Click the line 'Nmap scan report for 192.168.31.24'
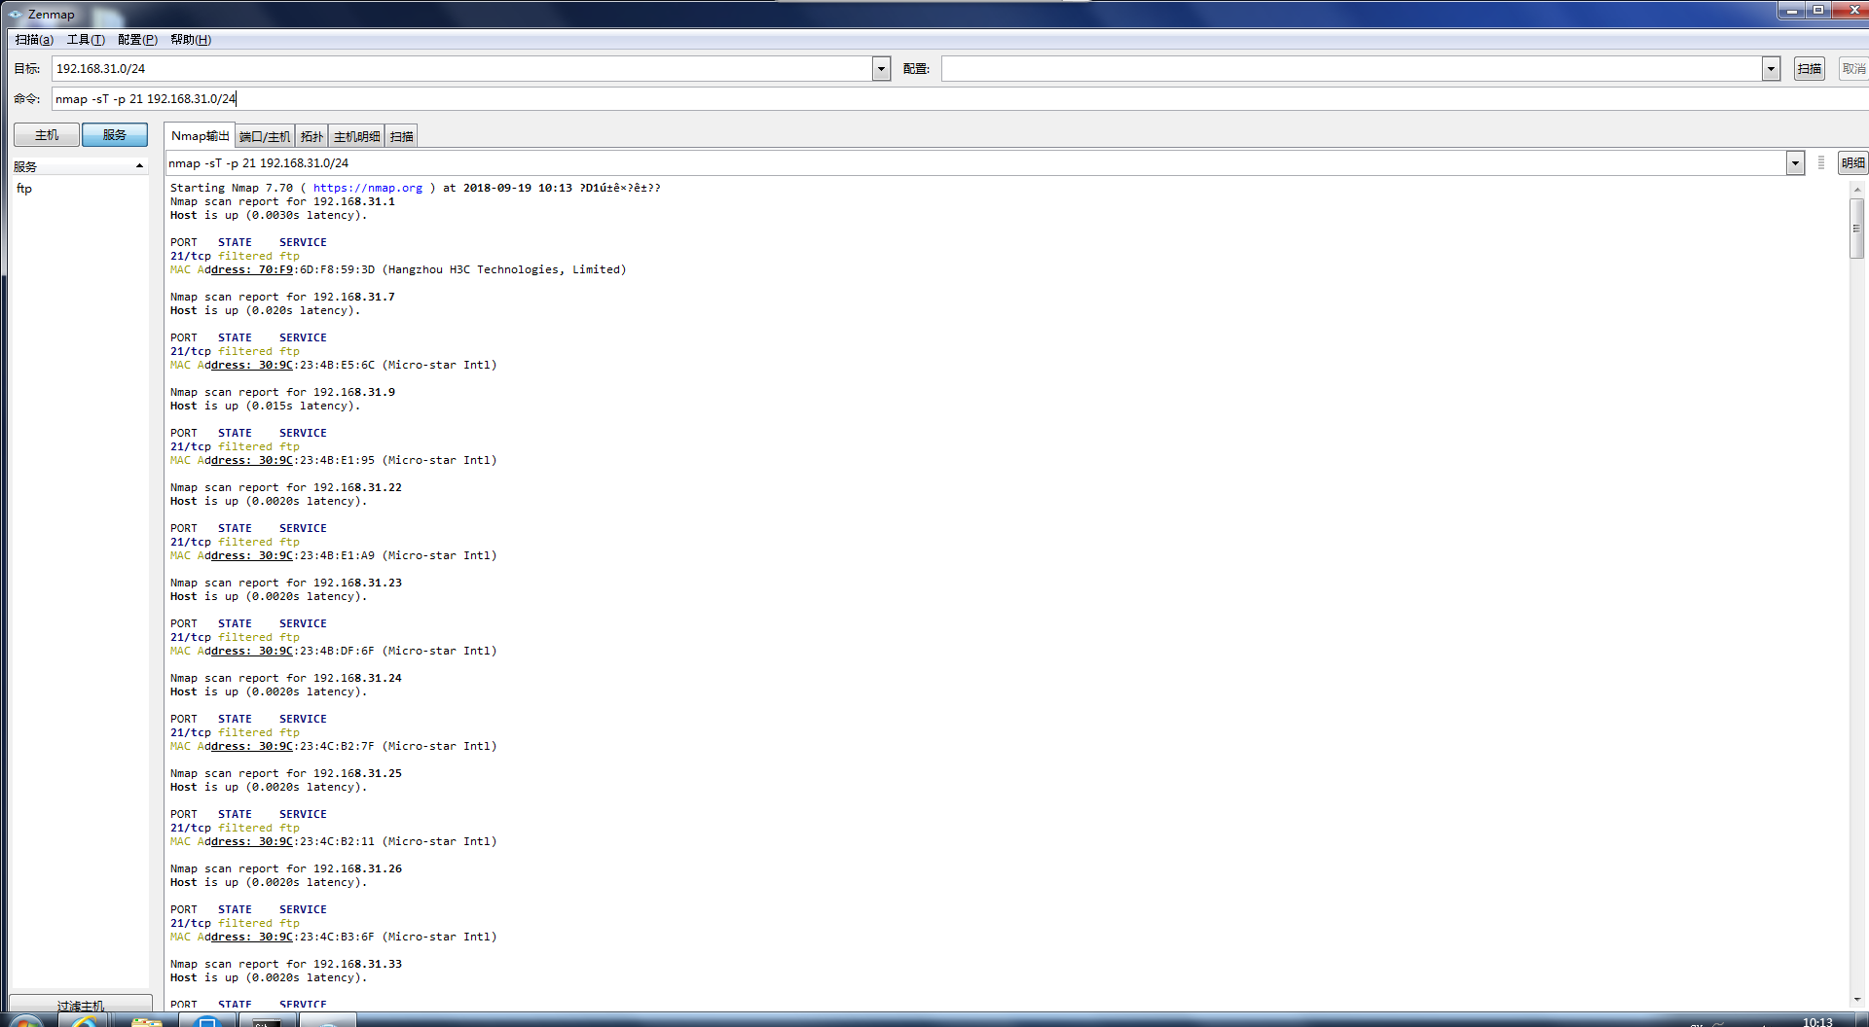Screen dimensions: 1869x1027 pyautogui.click(x=286, y=679)
